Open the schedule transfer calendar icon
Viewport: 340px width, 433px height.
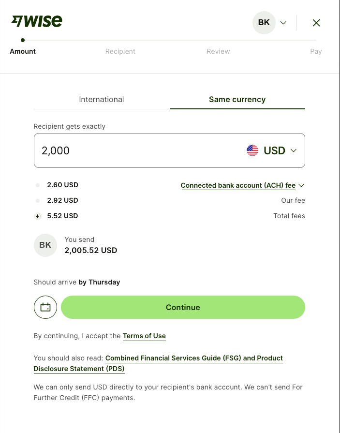(45, 307)
